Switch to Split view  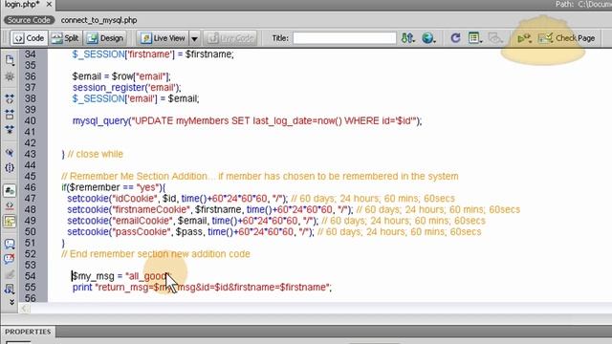coord(66,38)
